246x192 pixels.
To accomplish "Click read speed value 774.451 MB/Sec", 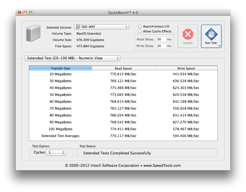I will pos(123,129).
